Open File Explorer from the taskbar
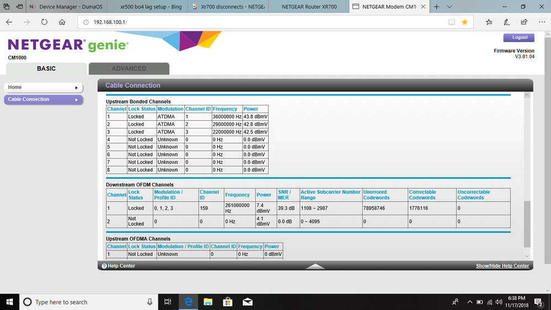Screen dimensions: 551x310 (x=208, y=302)
